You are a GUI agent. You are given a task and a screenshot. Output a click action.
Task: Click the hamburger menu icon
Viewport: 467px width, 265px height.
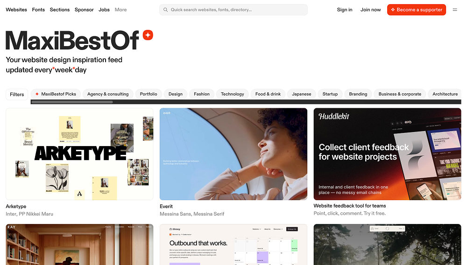tap(455, 9)
